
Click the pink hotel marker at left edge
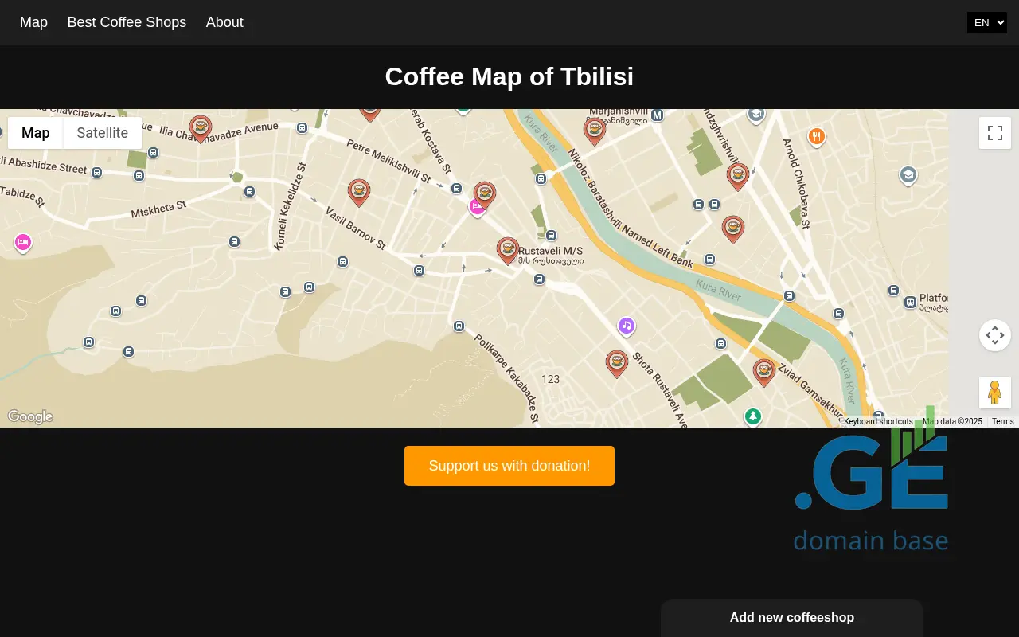(23, 242)
